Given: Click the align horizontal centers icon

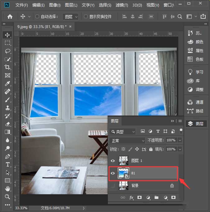Looking at the screenshot, I should coord(133,16).
